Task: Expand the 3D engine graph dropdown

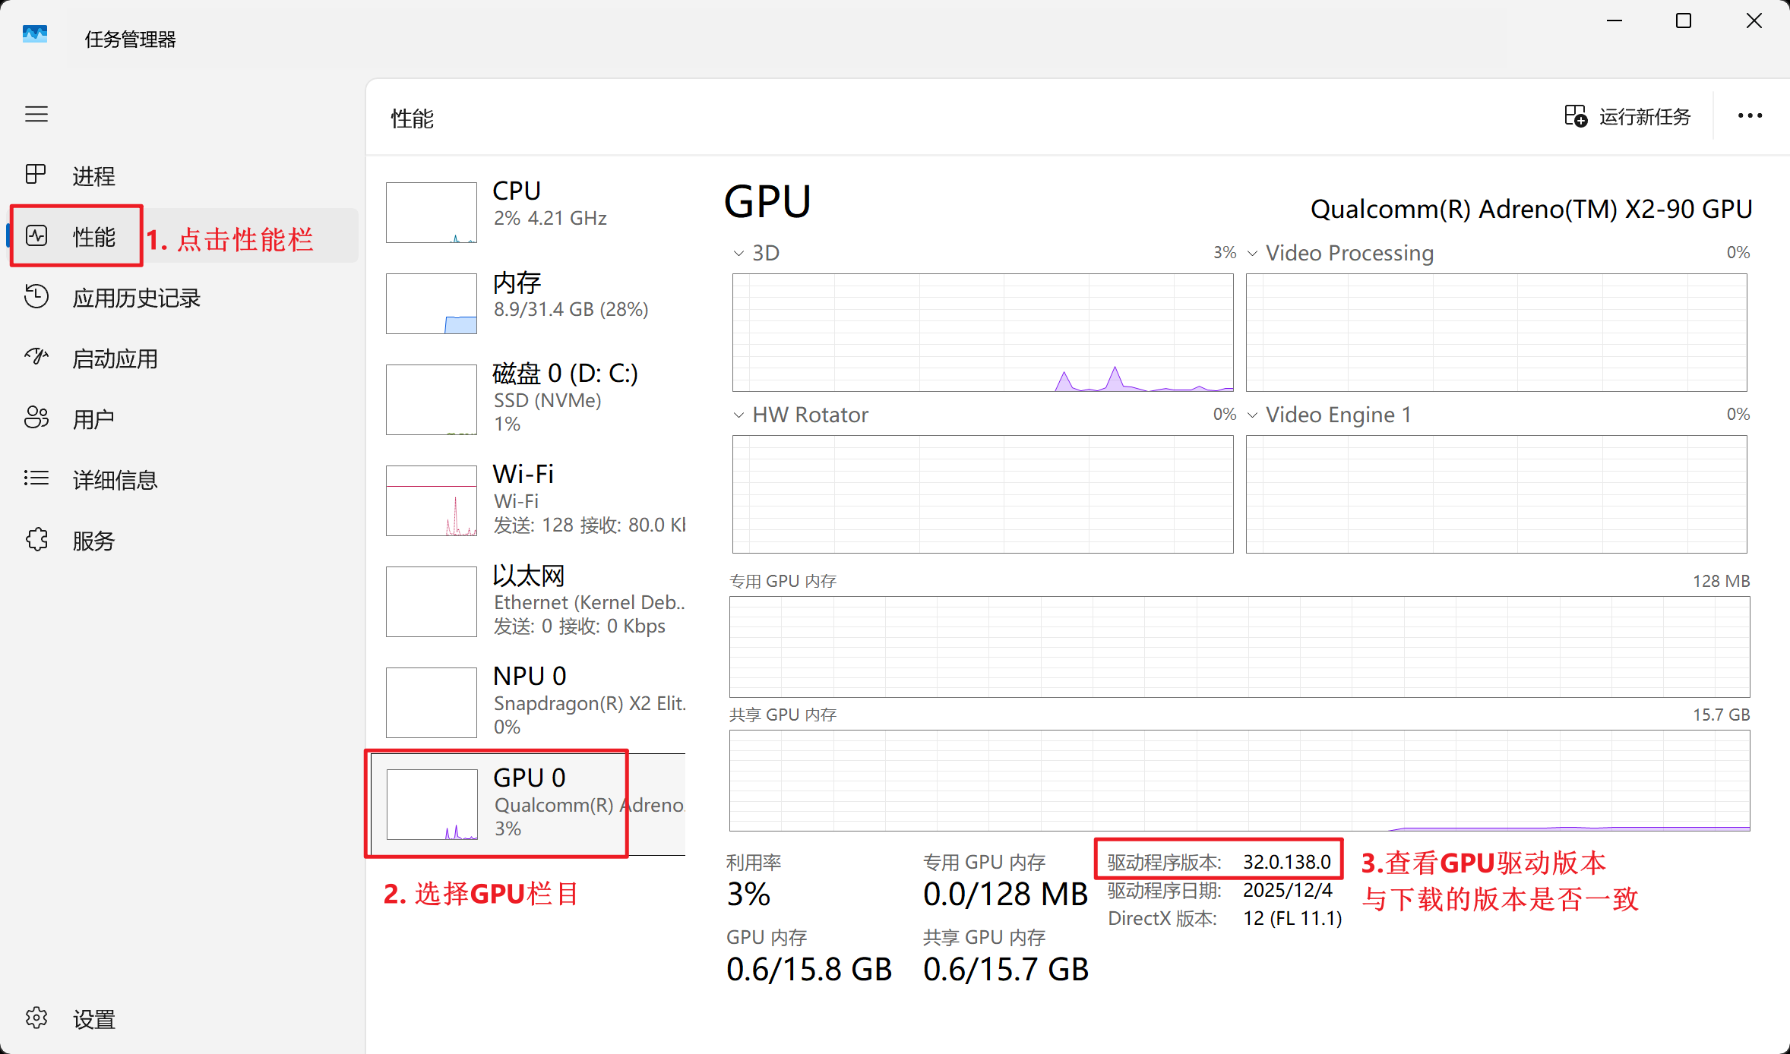Action: 738,254
